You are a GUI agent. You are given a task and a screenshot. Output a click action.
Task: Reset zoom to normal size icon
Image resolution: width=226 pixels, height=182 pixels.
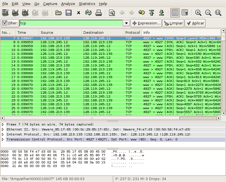point(218,13)
